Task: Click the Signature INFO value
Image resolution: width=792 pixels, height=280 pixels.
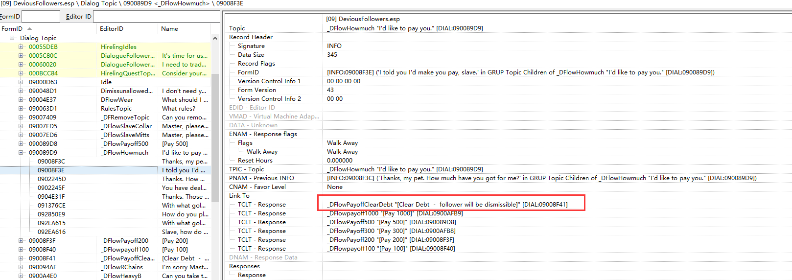Action: coord(334,46)
